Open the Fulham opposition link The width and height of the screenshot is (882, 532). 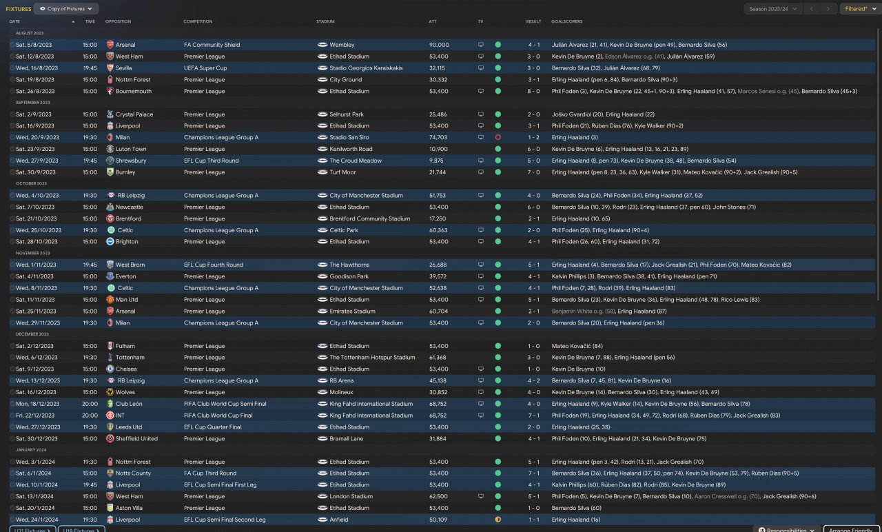[125, 346]
